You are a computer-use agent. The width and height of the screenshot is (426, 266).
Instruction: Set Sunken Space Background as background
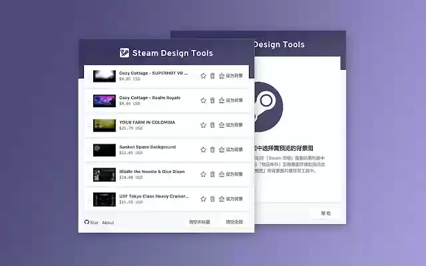point(231,150)
